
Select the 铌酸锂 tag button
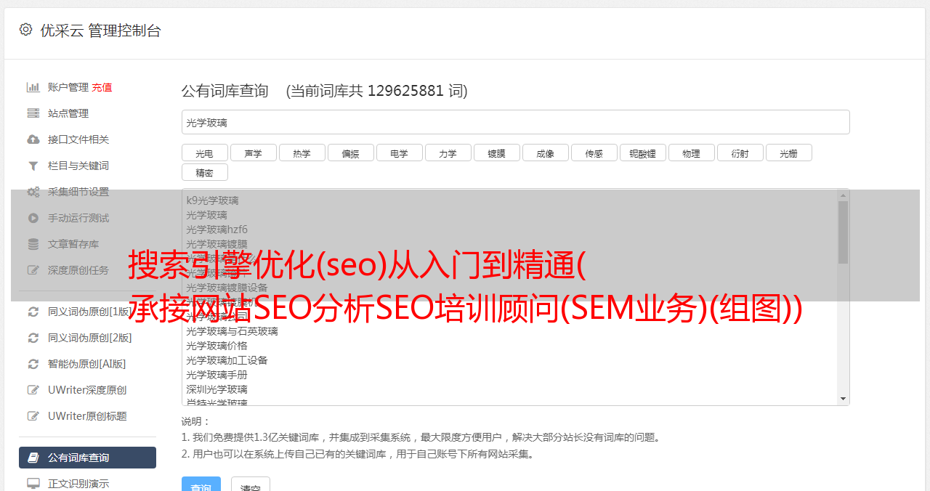643,153
